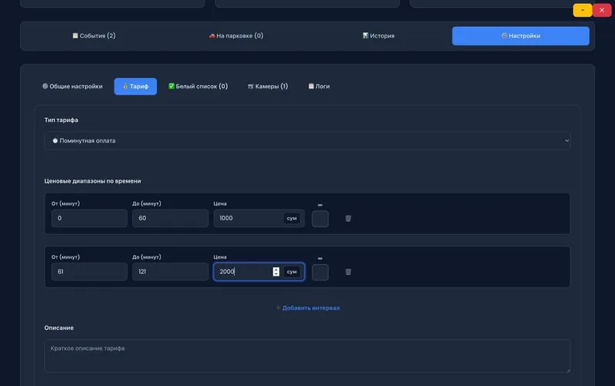This screenshot has width=615, height=386.
Task: Click the camera icon of Камеры sub-tab
Action: [251, 87]
